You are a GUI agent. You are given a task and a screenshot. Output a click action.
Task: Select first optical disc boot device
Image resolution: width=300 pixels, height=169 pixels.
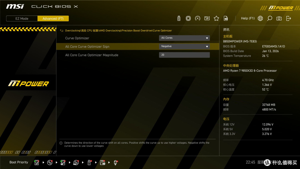[x=50, y=163]
